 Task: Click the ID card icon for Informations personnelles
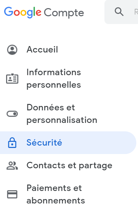pyautogui.click(x=12, y=79)
